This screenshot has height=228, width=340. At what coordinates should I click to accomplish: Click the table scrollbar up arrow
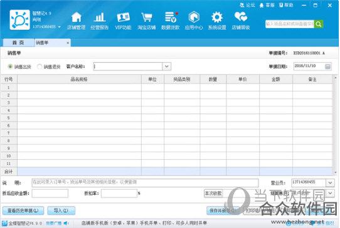tap(336, 78)
